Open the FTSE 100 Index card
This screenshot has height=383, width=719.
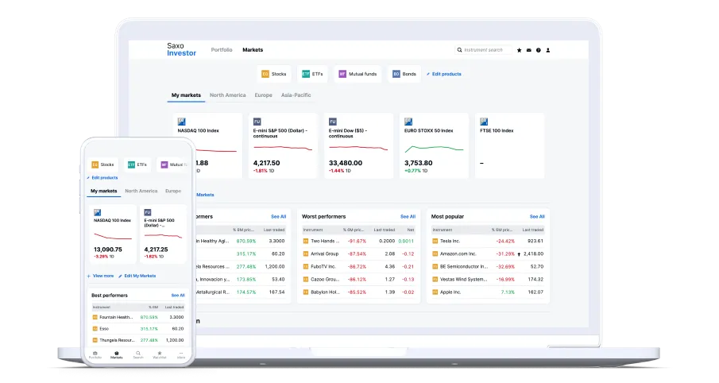[x=509, y=146]
